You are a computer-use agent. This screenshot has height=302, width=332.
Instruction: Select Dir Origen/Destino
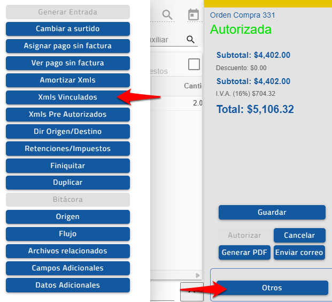(68, 132)
